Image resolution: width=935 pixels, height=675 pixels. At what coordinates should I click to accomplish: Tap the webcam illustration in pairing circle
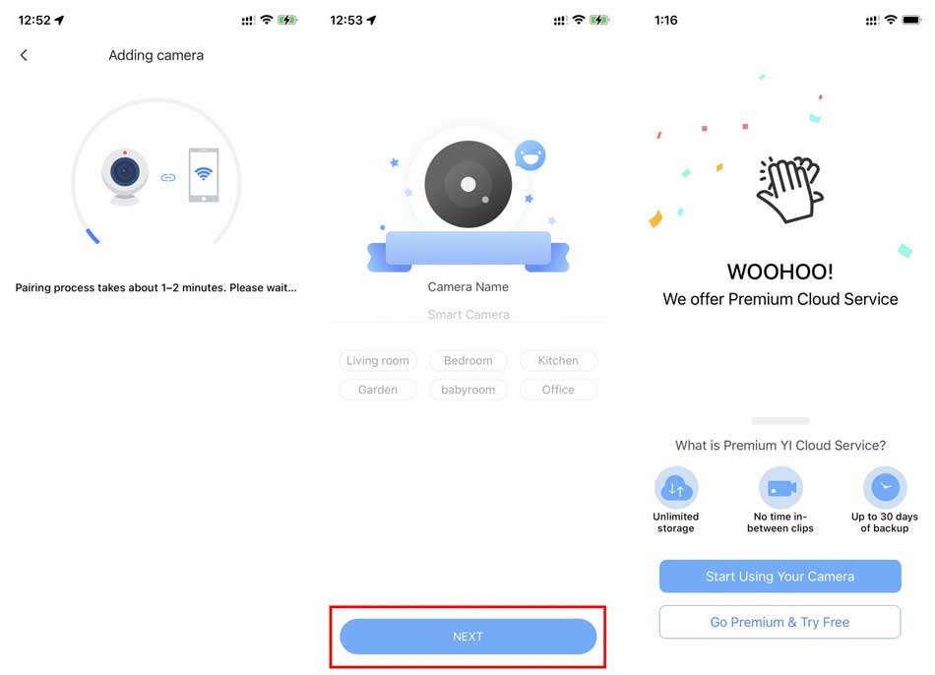pyautogui.click(x=125, y=177)
